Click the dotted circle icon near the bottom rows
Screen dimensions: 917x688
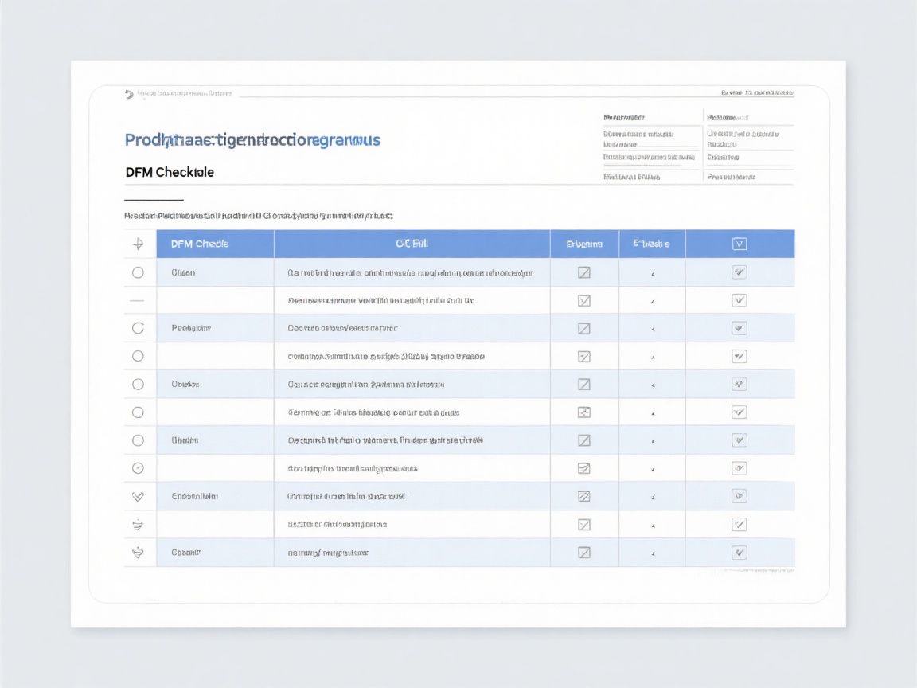point(139,467)
